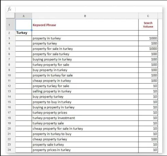Select the Turkey cell in column A
The width and height of the screenshot is (167, 156).
[x=23, y=33]
